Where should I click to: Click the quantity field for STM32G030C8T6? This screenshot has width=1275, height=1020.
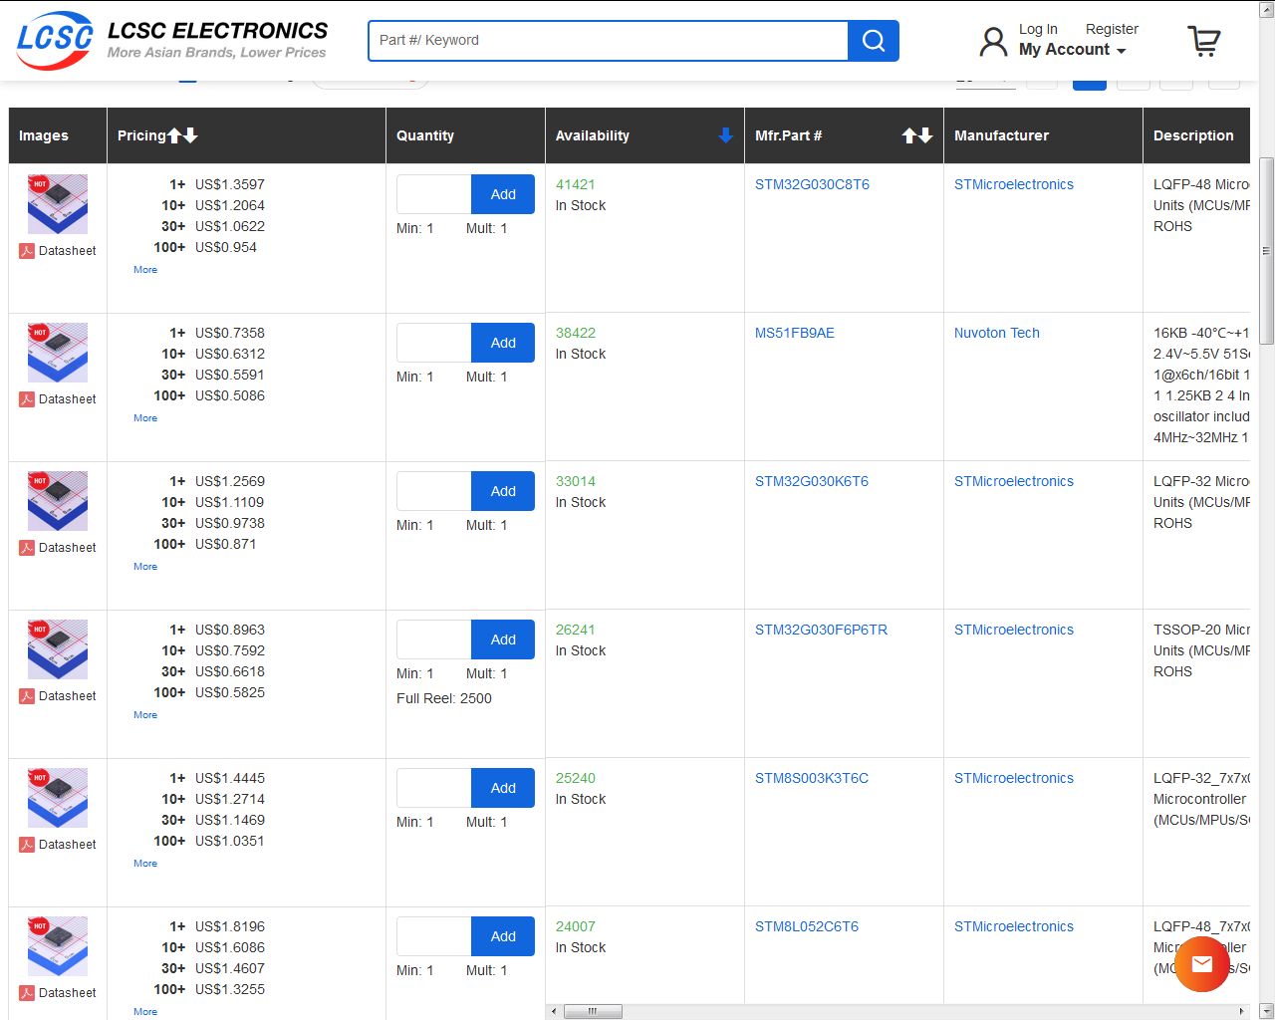point(433,194)
